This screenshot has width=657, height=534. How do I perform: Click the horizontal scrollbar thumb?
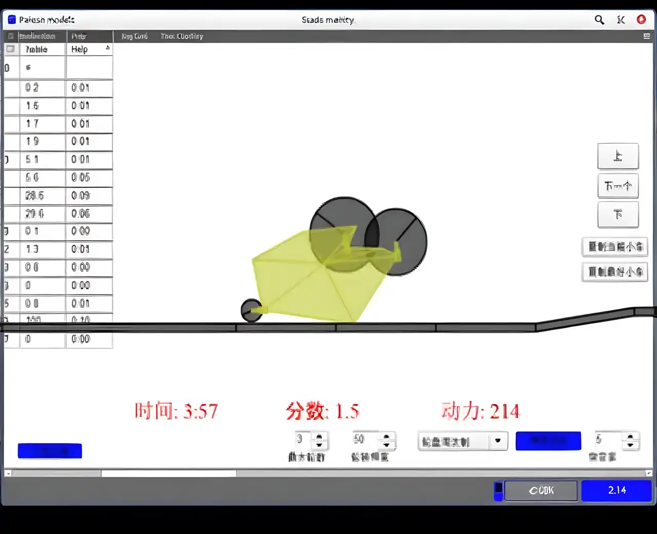(x=168, y=473)
